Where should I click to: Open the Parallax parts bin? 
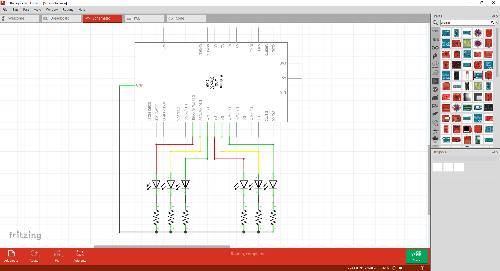click(435, 106)
